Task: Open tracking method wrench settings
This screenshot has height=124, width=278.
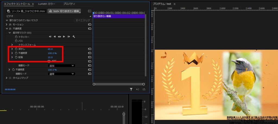Action: [74, 37]
